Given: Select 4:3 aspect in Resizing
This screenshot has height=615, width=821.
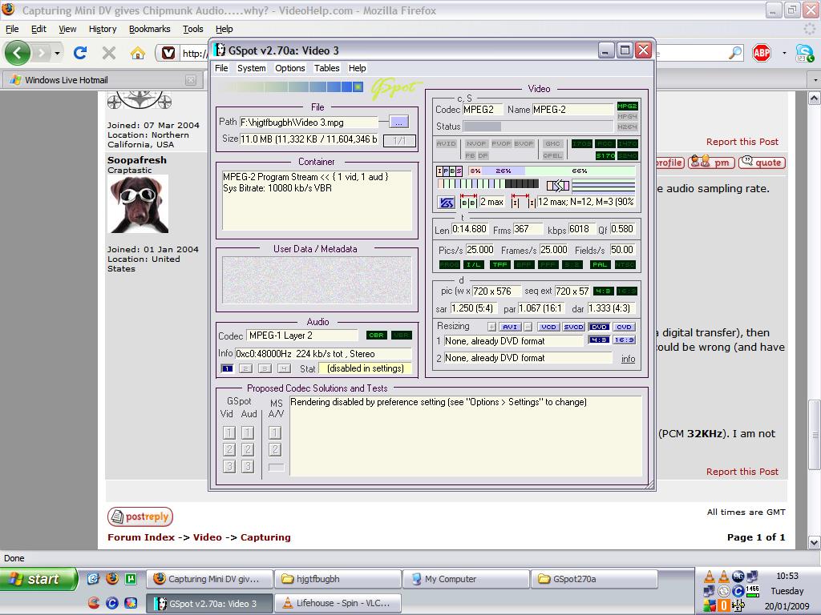Looking at the screenshot, I should (x=599, y=340).
